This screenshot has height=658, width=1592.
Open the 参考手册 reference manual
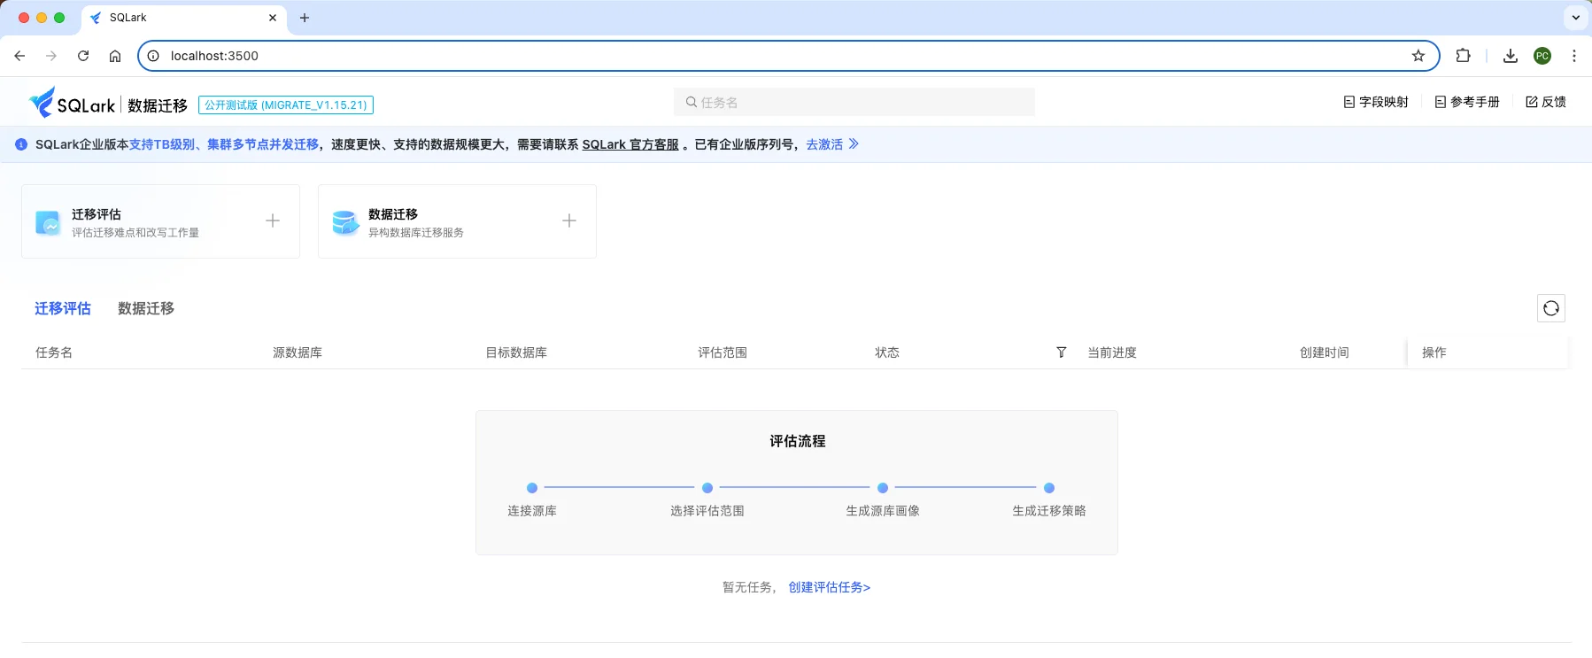(x=1467, y=102)
